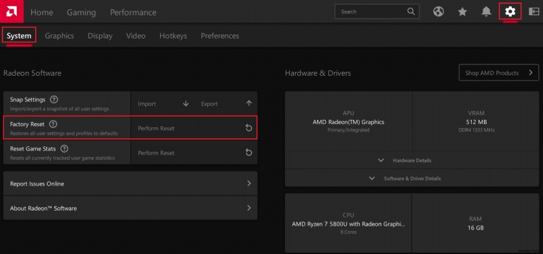Select the System settings tab
This screenshot has width=543, height=254.
click(x=19, y=36)
